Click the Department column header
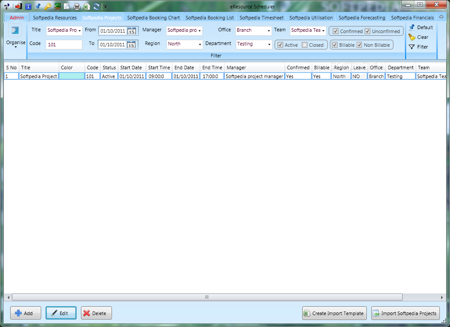 pos(400,68)
